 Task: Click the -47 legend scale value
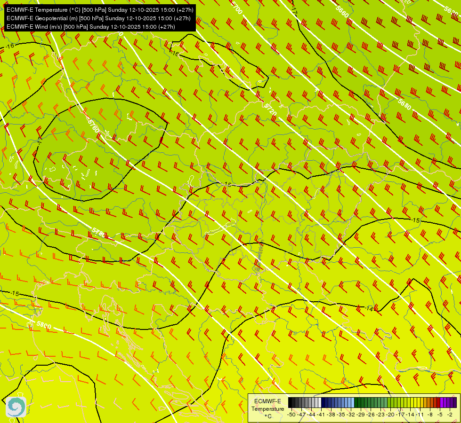pos(301,415)
